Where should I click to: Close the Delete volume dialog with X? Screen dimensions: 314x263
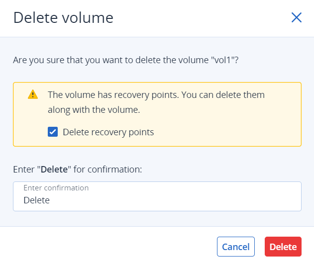(x=297, y=17)
